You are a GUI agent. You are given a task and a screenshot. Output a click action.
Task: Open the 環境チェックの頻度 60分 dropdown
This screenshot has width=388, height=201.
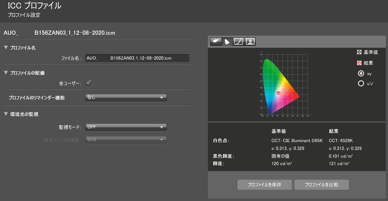pos(126,139)
